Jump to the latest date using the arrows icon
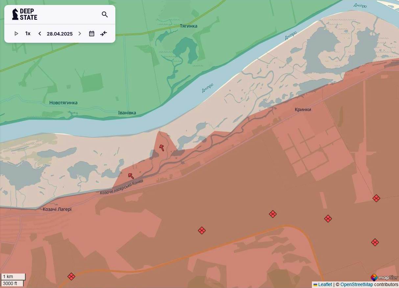Viewport: 399px width, 288px height. 104,33
